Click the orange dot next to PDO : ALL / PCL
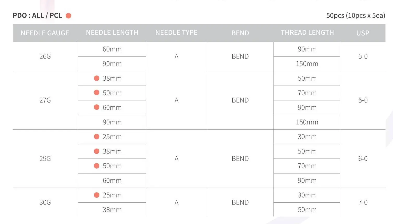Viewport: 393px width, 224px height. 69,16
